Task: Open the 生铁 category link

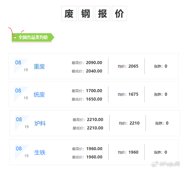Action: pos(40,153)
